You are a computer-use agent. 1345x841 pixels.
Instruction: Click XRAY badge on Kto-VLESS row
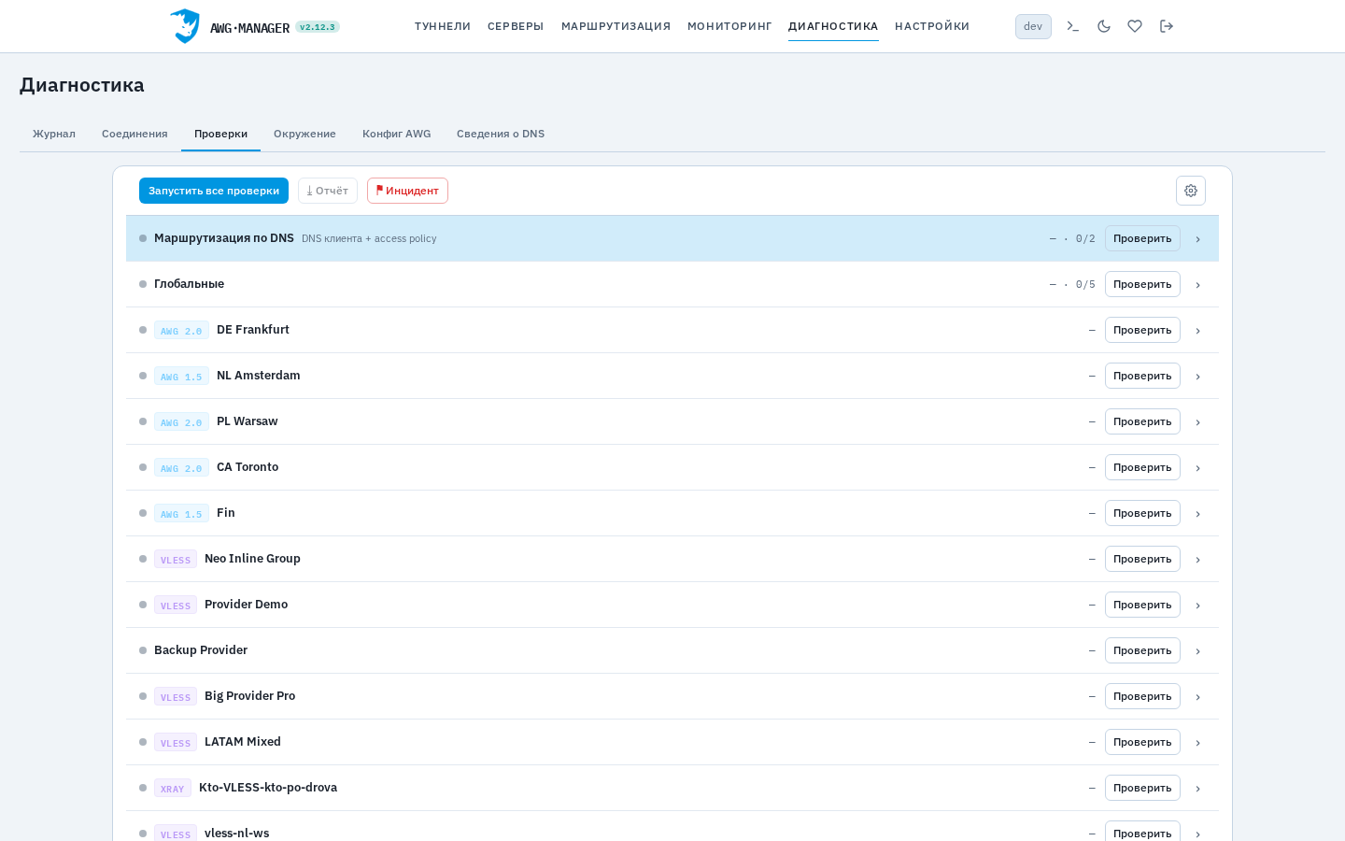[173, 788]
